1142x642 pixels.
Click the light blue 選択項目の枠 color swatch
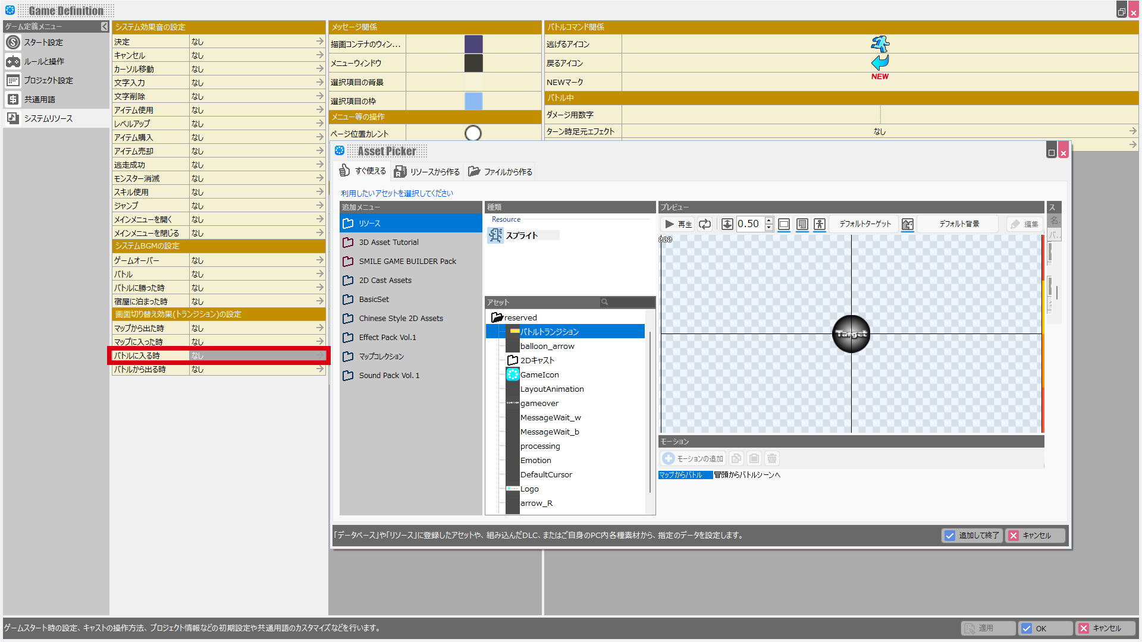tap(473, 101)
